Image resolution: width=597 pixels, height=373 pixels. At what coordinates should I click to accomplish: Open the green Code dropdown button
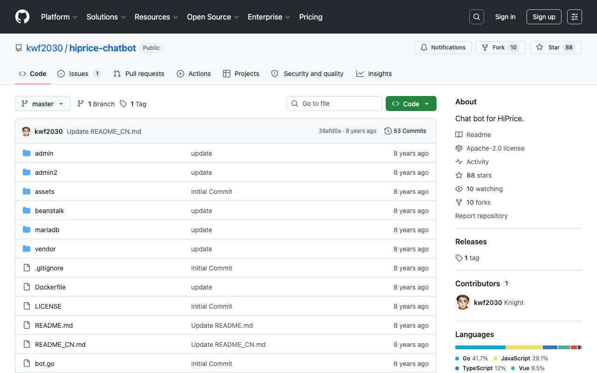tap(411, 104)
